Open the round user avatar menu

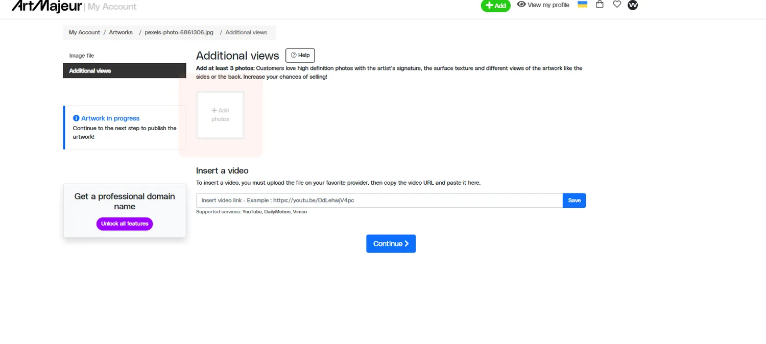coord(633,5)
